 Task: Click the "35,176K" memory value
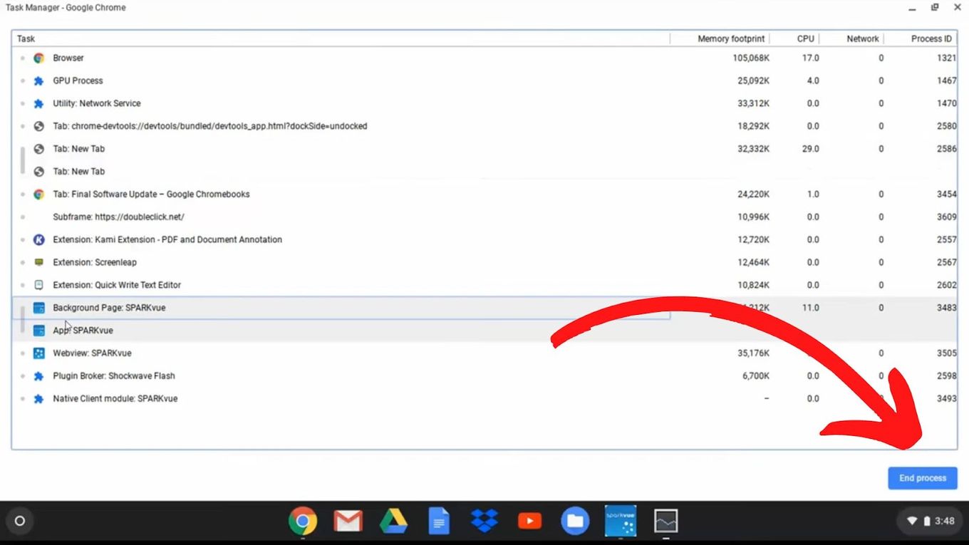pyautogui.click(x=753, y=353)
